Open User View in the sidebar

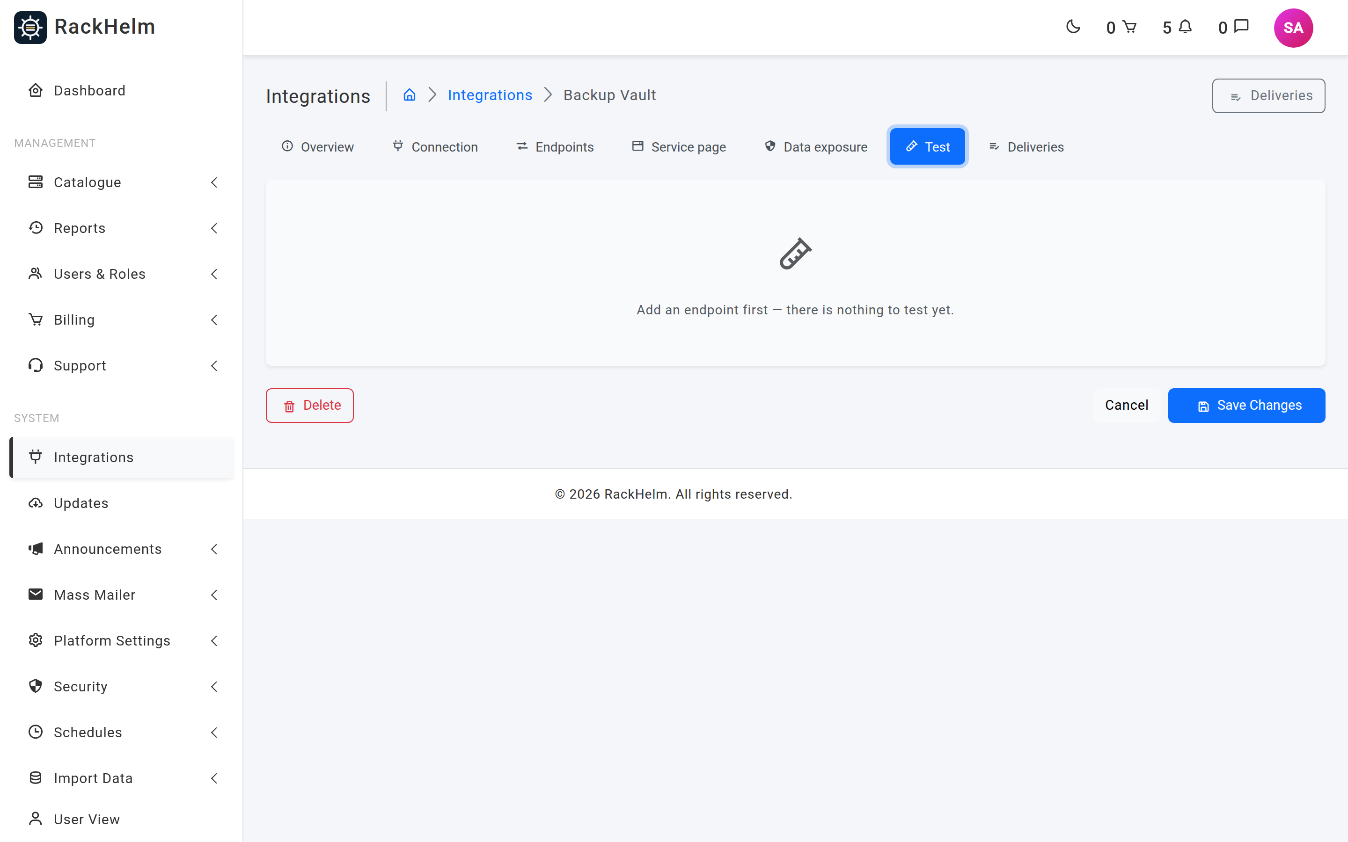pos(121,819)
